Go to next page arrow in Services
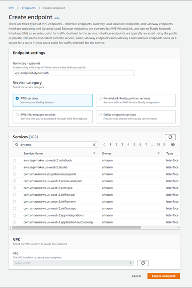This screenshot has width=192, height=288. (x=164, y=145)
